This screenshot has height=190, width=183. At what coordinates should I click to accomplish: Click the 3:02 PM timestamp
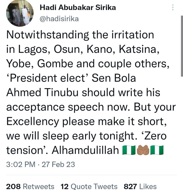click(x=21, y=165)
